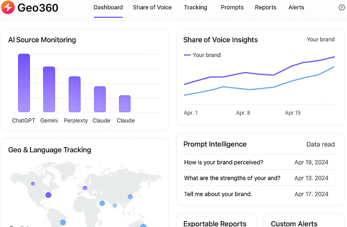Viewport: 347px width, 227px height.
Task: Select the Gemini bar in chart
Action: point(49,89)
